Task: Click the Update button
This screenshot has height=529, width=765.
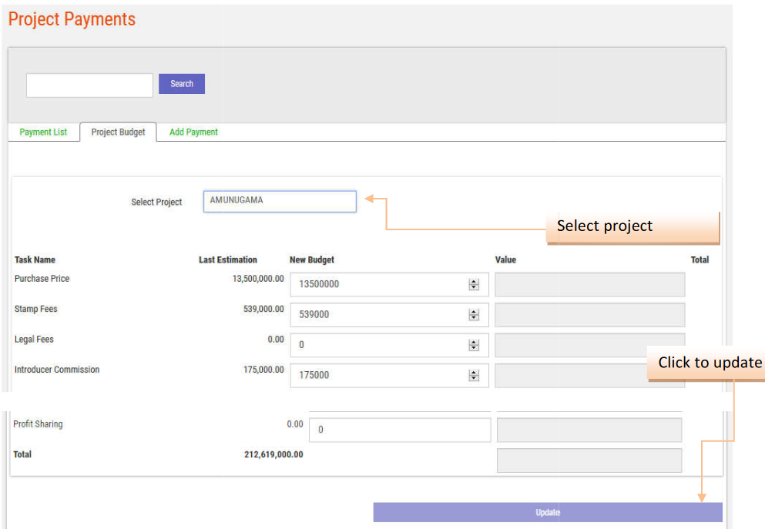Action: (x=547, y=512)
